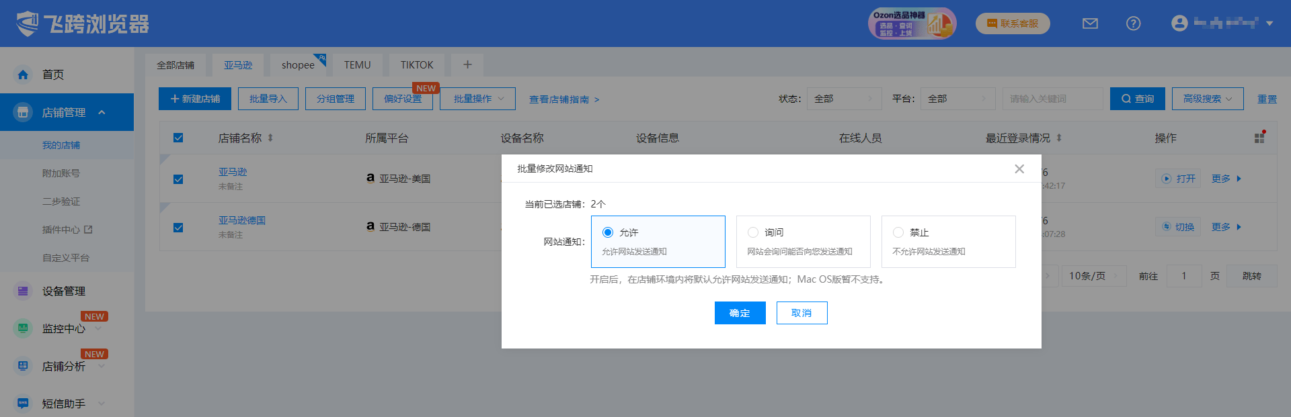Open the 状态 filter dropdown
This screenshot has height=417, width=1291.
click(844, 99)
